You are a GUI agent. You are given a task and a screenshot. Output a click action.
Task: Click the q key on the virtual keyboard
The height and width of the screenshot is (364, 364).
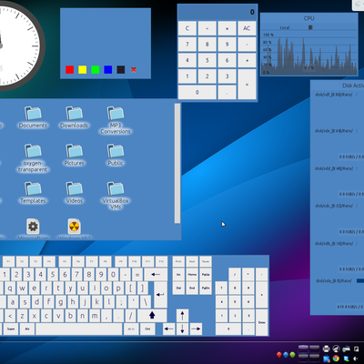[10, 288]
